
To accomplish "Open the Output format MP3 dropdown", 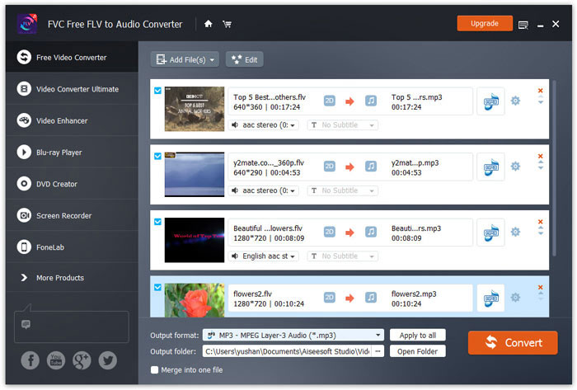I will pos(293,336).
